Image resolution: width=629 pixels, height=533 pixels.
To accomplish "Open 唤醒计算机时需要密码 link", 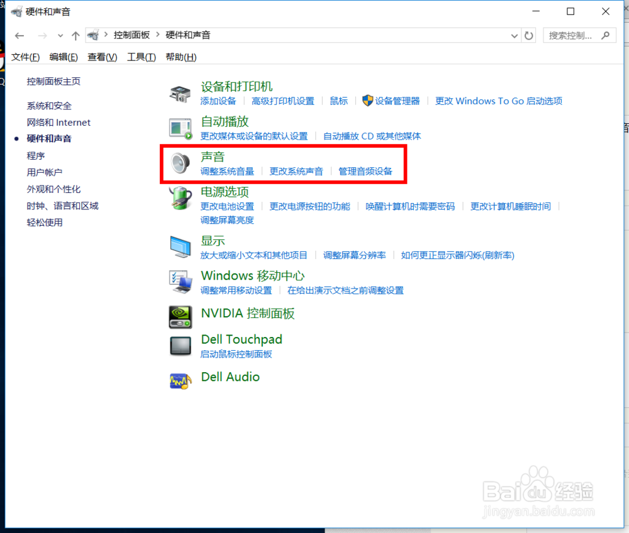I will [410, 206].
